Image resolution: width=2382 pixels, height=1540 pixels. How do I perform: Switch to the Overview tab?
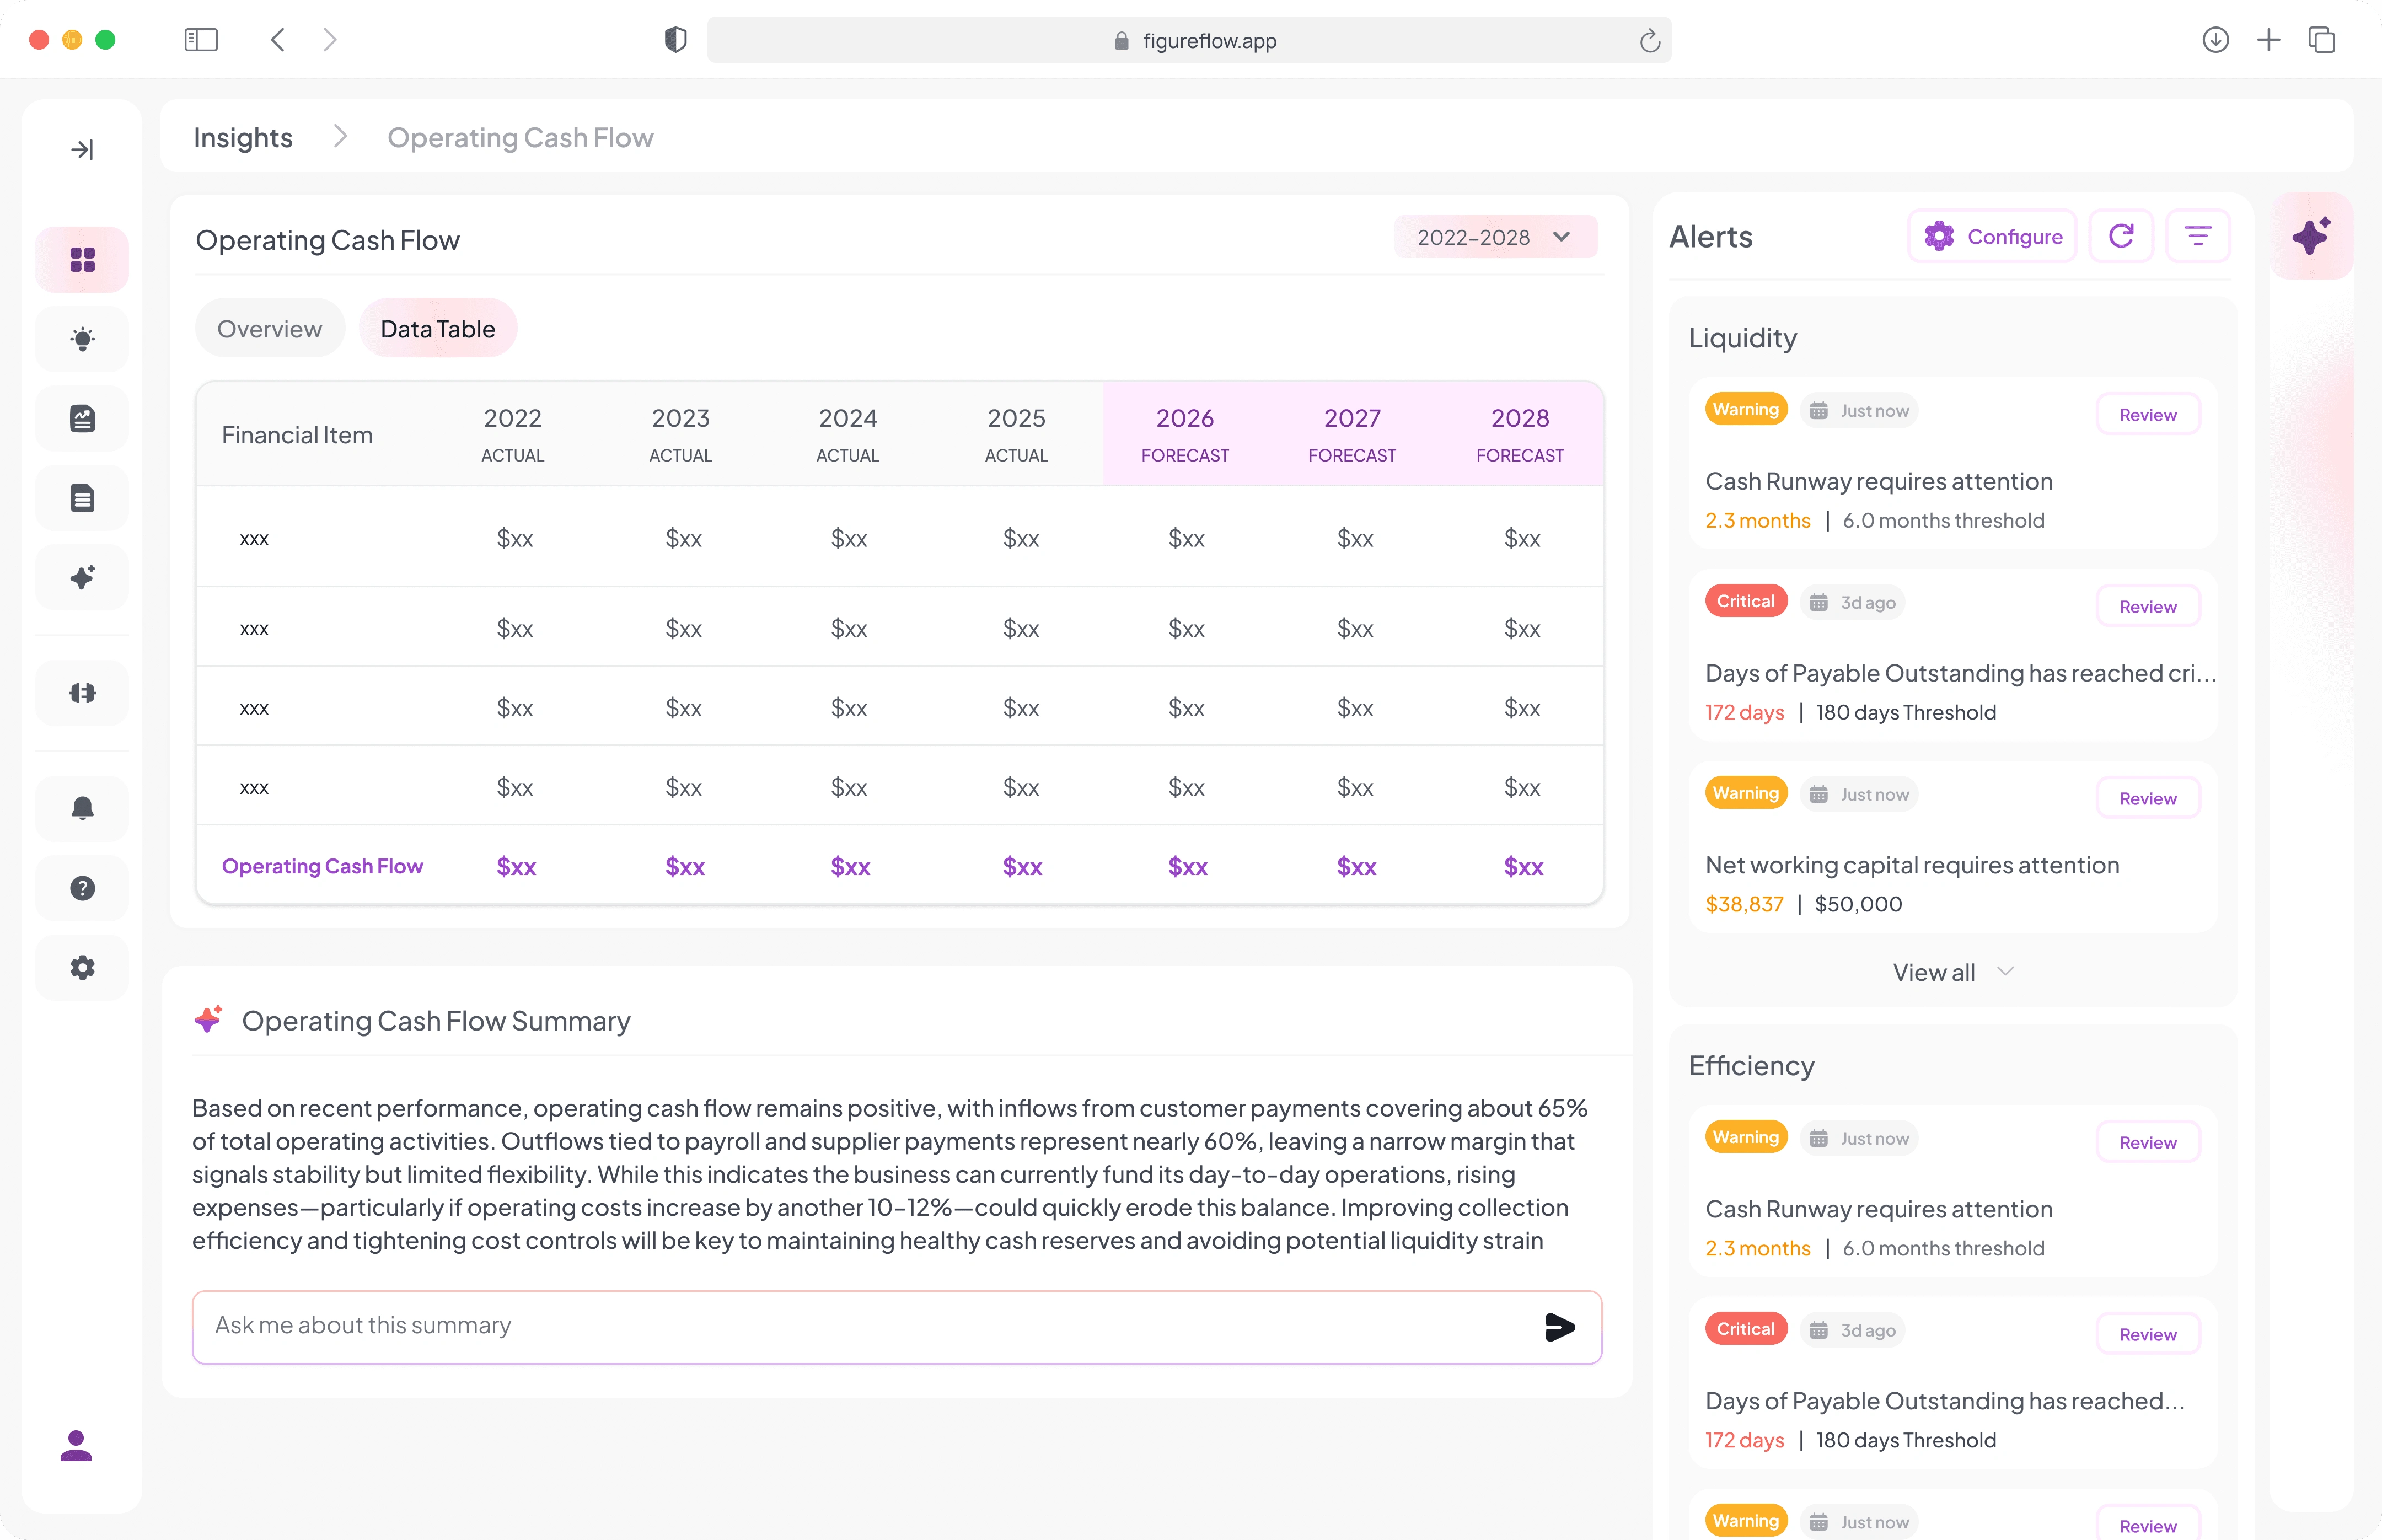pyautogui.click(x=270, y=329)
